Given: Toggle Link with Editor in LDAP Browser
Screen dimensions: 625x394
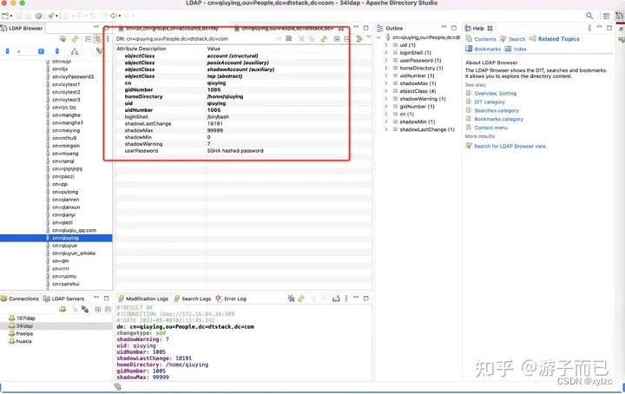Looking at the screenshot, I should (x=97, y=39).
